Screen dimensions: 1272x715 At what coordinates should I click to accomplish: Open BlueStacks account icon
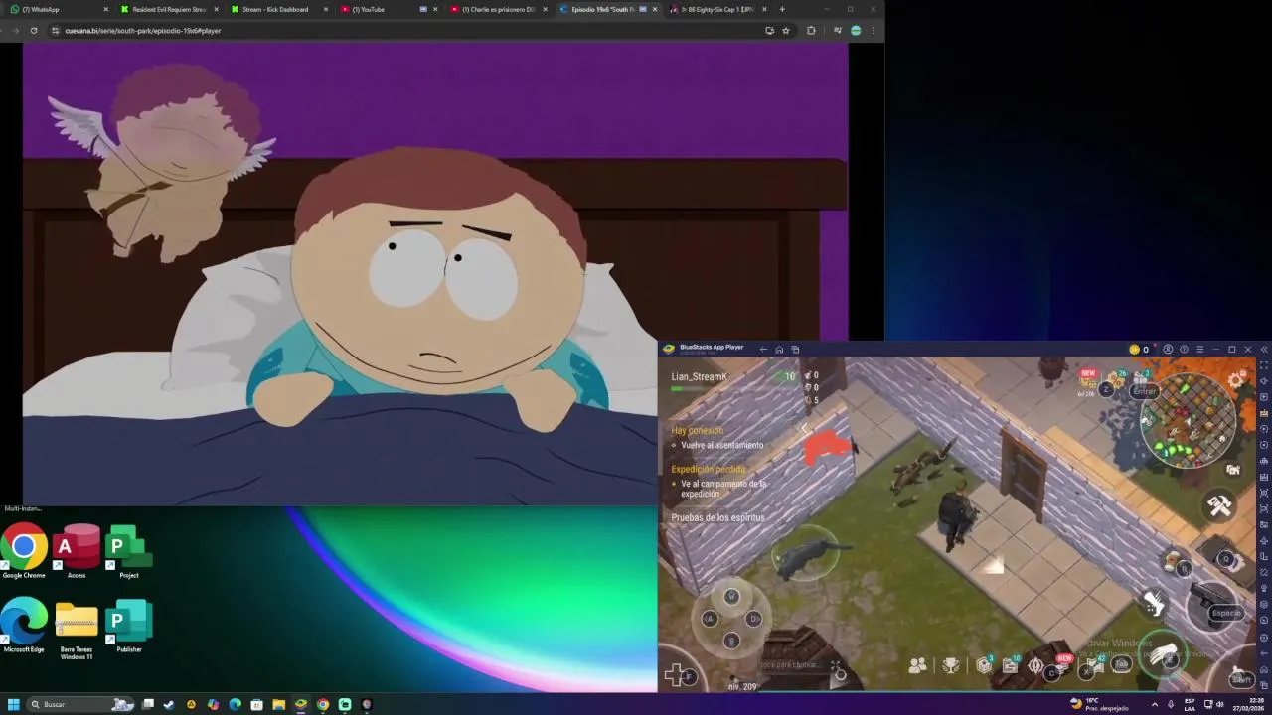[1168, 350]
